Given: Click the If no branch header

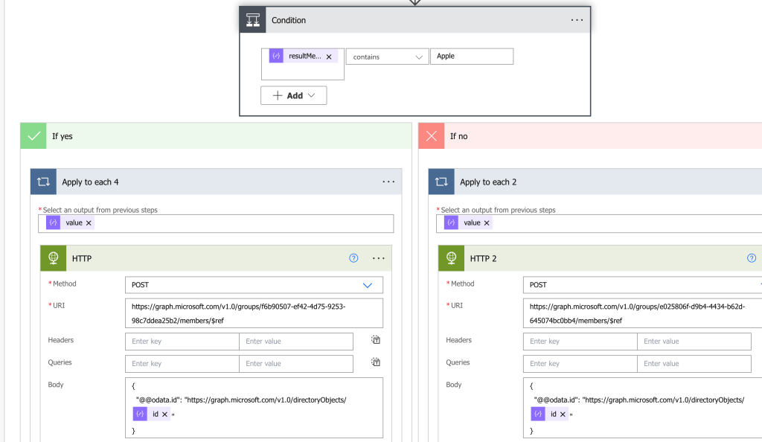Looking at the screenshot, I should [x=589, y=136].
